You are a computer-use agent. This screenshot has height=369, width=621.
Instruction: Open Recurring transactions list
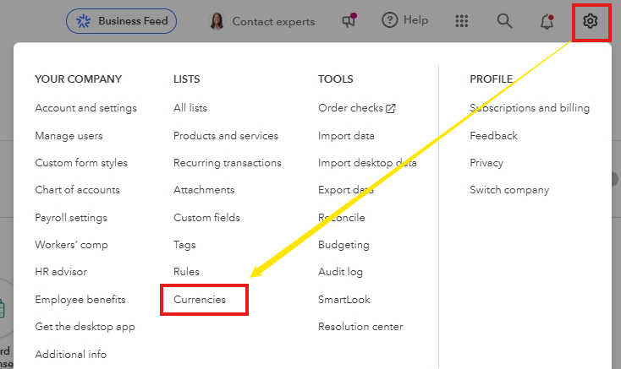pyautogui.click(x=227, y=163)
